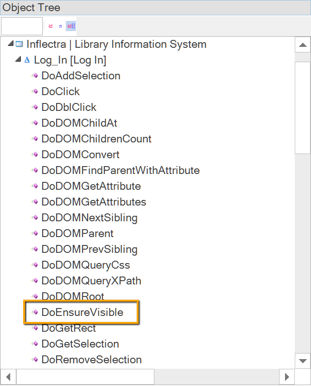
Task: Select DoDOMFindParentWithAttribute in the tree
Action: 120,170
